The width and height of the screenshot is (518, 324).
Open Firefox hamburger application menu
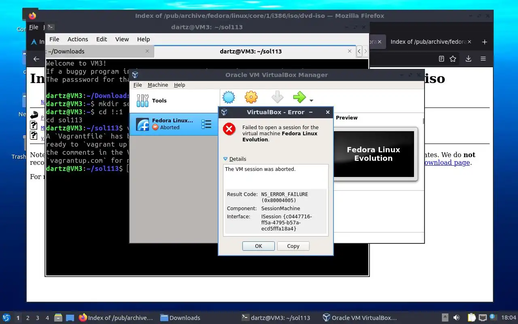[483, 59]
